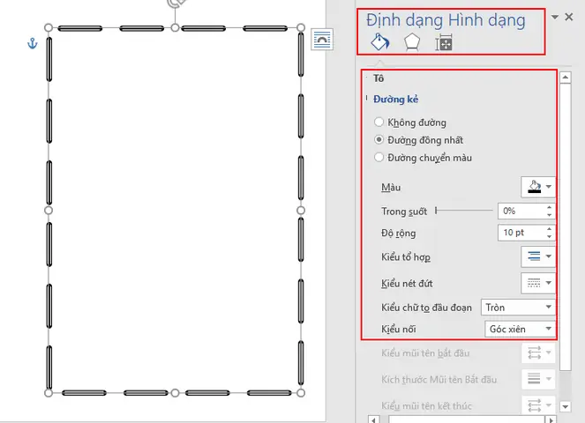Screen dimensions: 585x423
Task: Open the Kiểu mũi tên bắt đầu dropdown
Action: [x=538, y=352]
